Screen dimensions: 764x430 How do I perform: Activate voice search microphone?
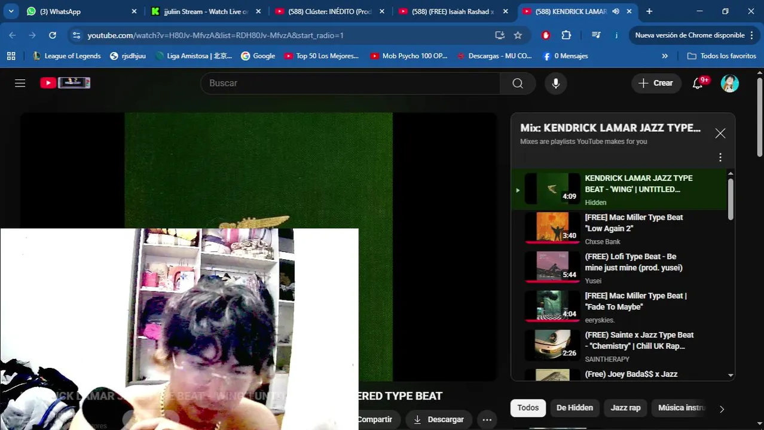pyautogui.click(x=555, y=83)
